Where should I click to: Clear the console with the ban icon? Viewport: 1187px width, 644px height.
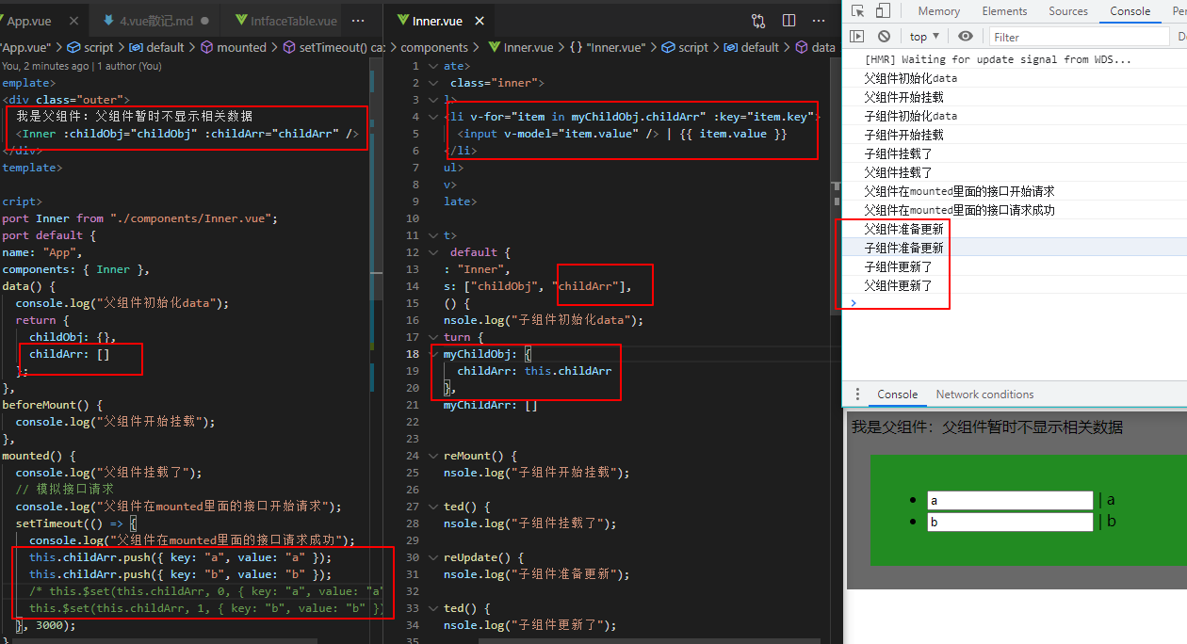point(884,37)
